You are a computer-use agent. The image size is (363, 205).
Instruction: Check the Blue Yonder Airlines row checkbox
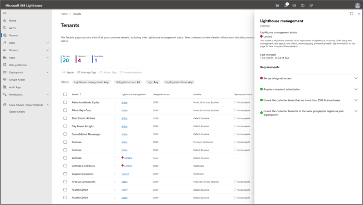pos(65,118)
